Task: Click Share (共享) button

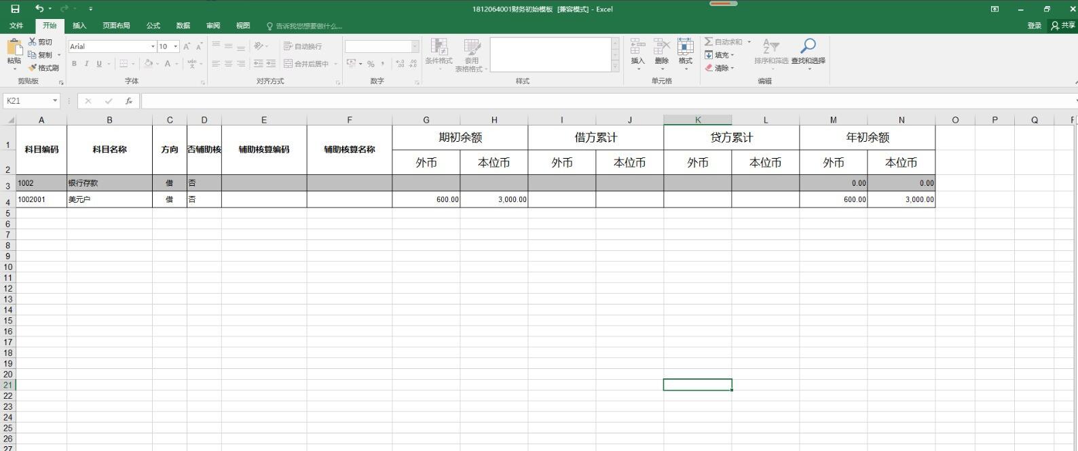Action: [1063, 26]
